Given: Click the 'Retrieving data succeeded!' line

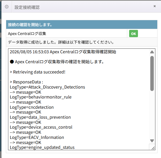Looking at the screenshot, I should click(x=38, y=72).
